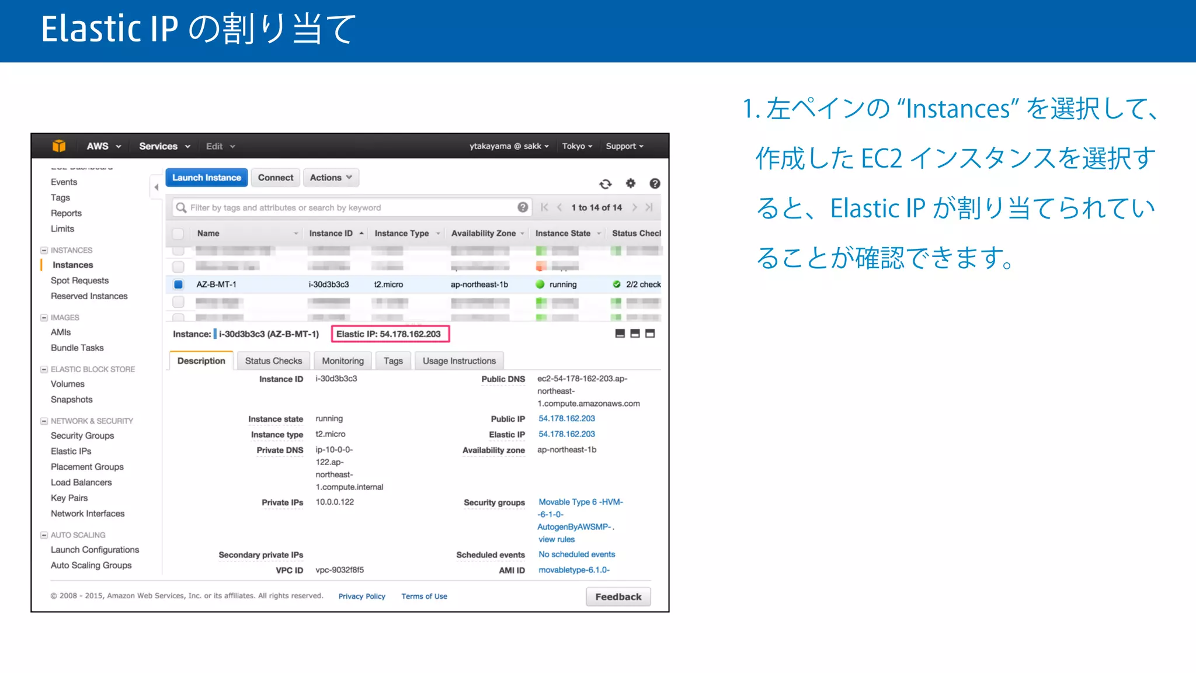The height and width of the screenshot is (673, 1196).
Task: Click the Feedback button
Action: click(618, 596)
